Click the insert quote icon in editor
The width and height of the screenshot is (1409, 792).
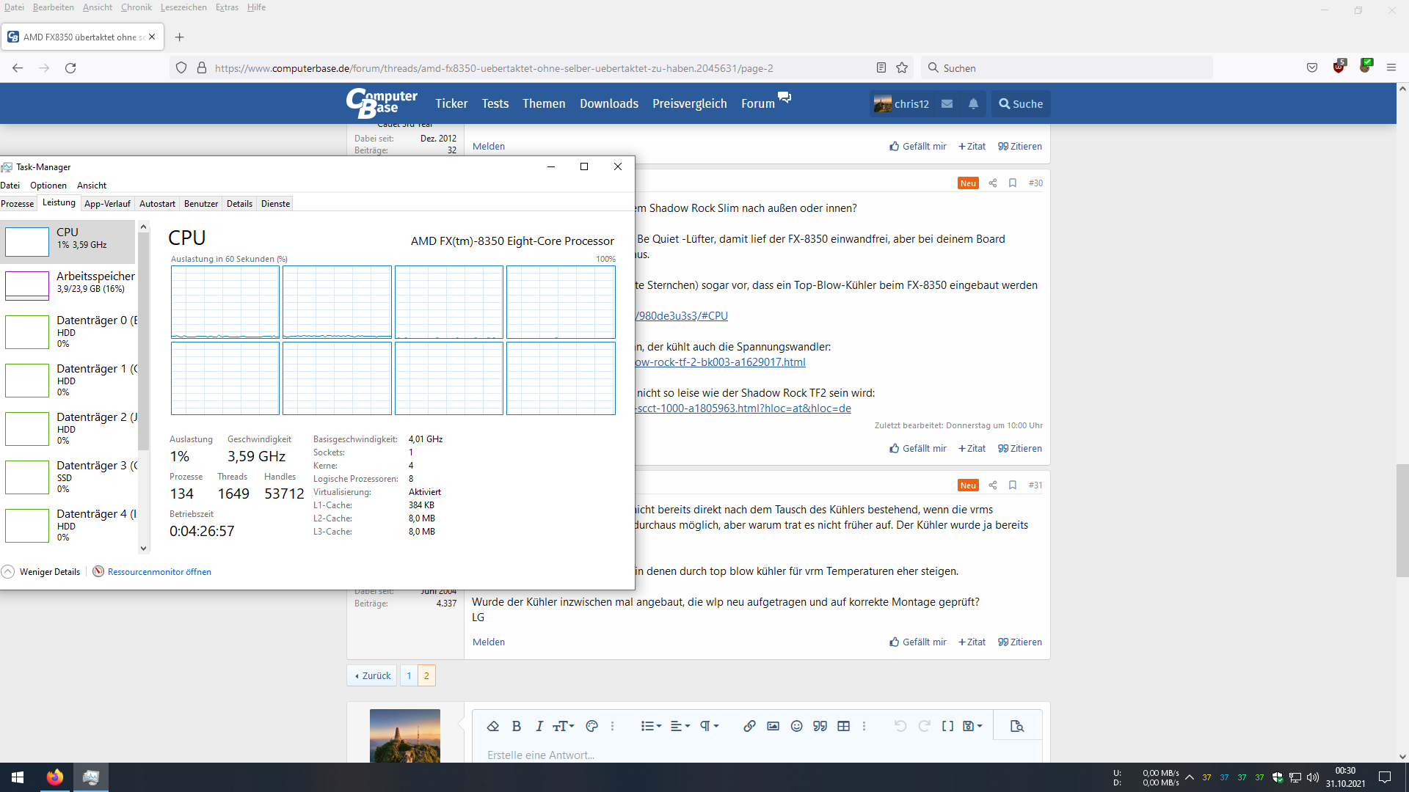coord(820,726)
